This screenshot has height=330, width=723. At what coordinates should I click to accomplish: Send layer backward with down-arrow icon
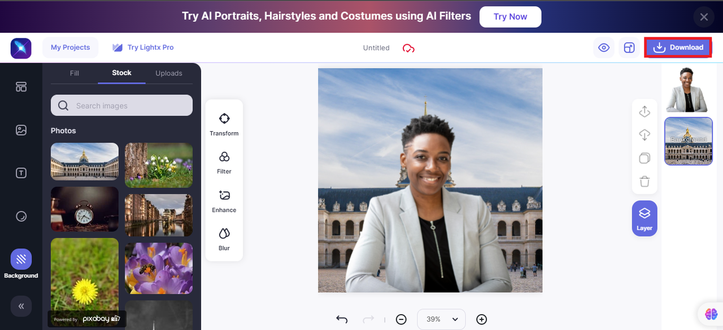tap(644, 134)
